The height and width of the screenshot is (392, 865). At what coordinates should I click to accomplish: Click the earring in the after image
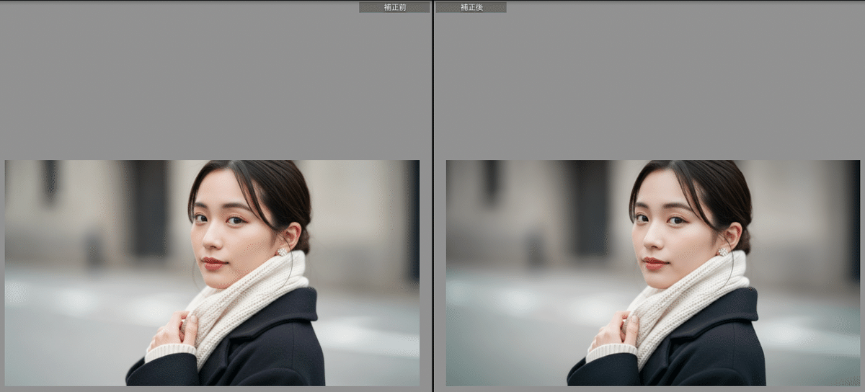coord(722,251)
